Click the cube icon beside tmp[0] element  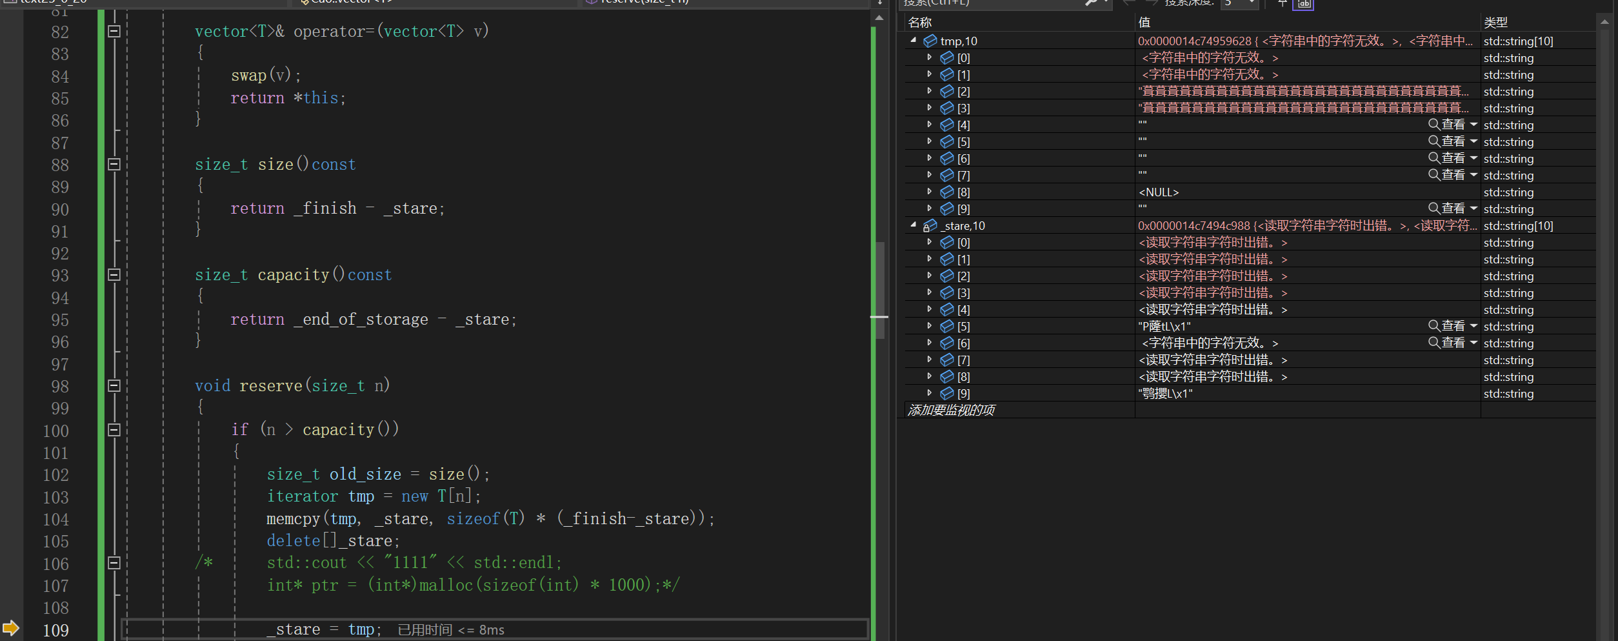point(946,57)
